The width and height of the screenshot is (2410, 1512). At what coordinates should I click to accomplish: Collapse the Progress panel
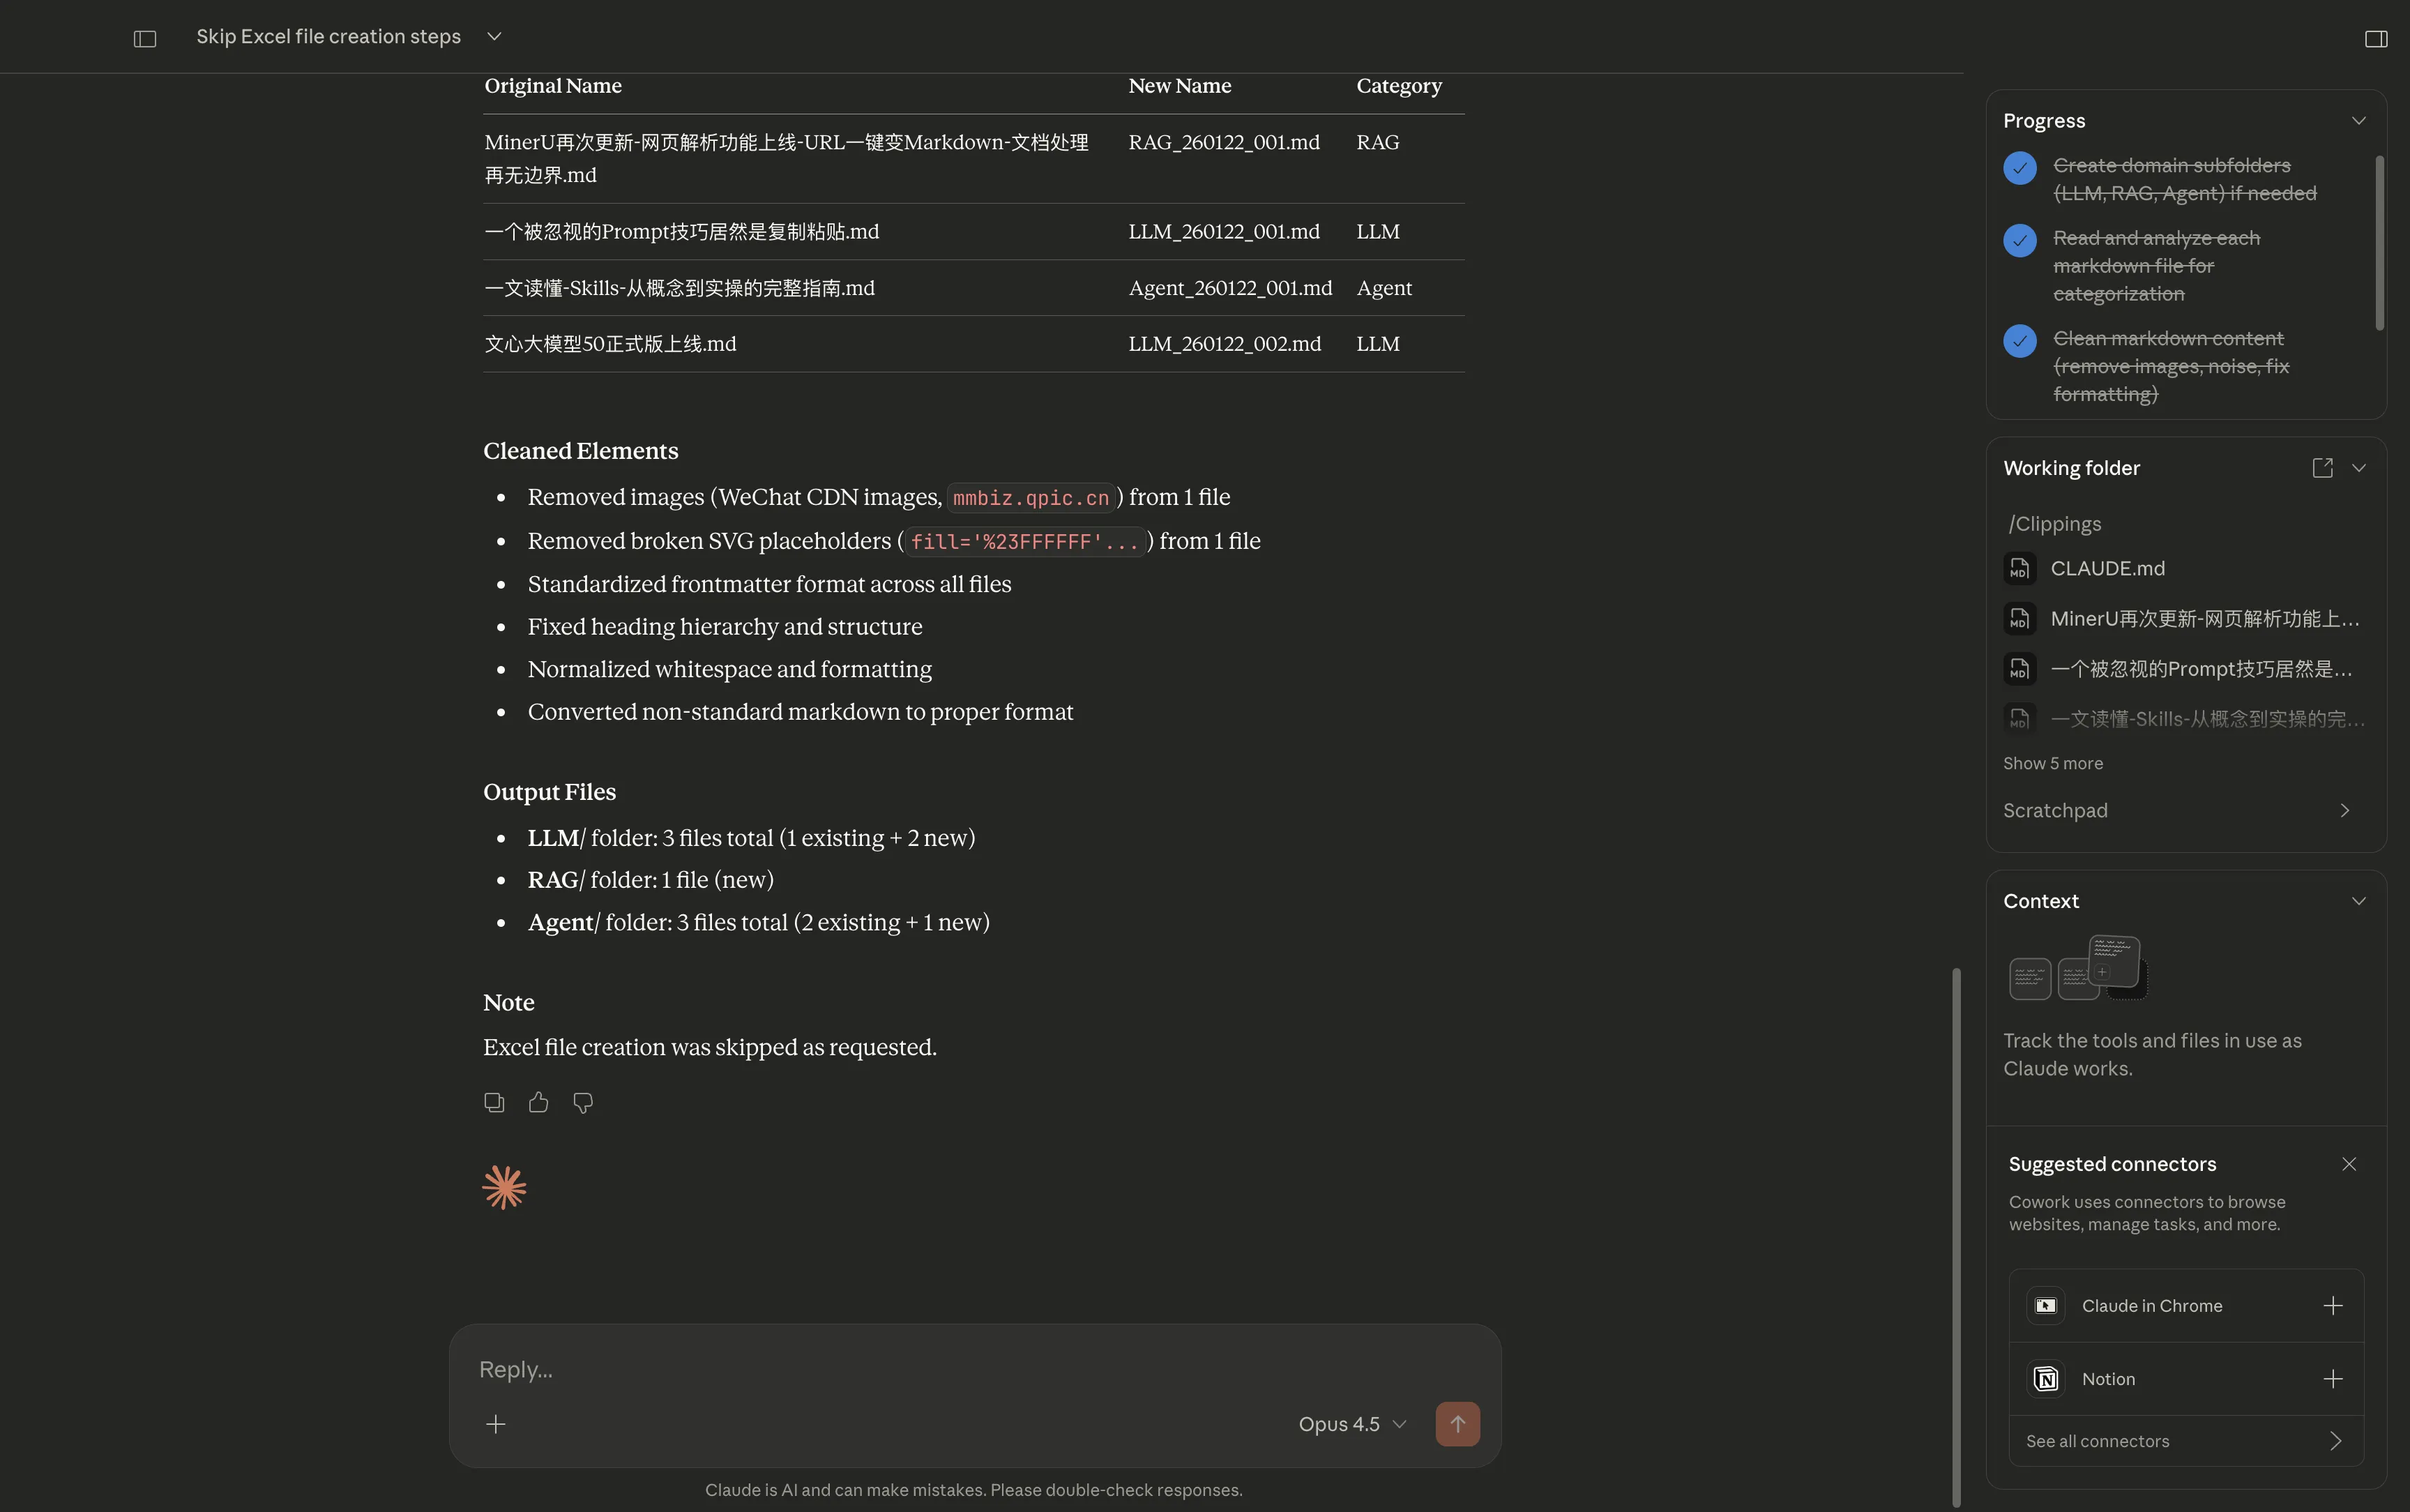point(2358,121)
